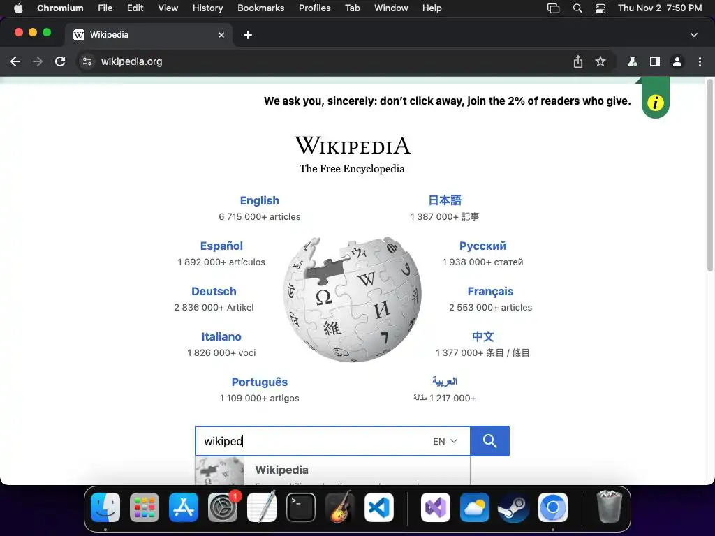715x536 pixels.
Task: Open the Português Wikipedia link
Action: pyautogui.click(x=260, y=382)
